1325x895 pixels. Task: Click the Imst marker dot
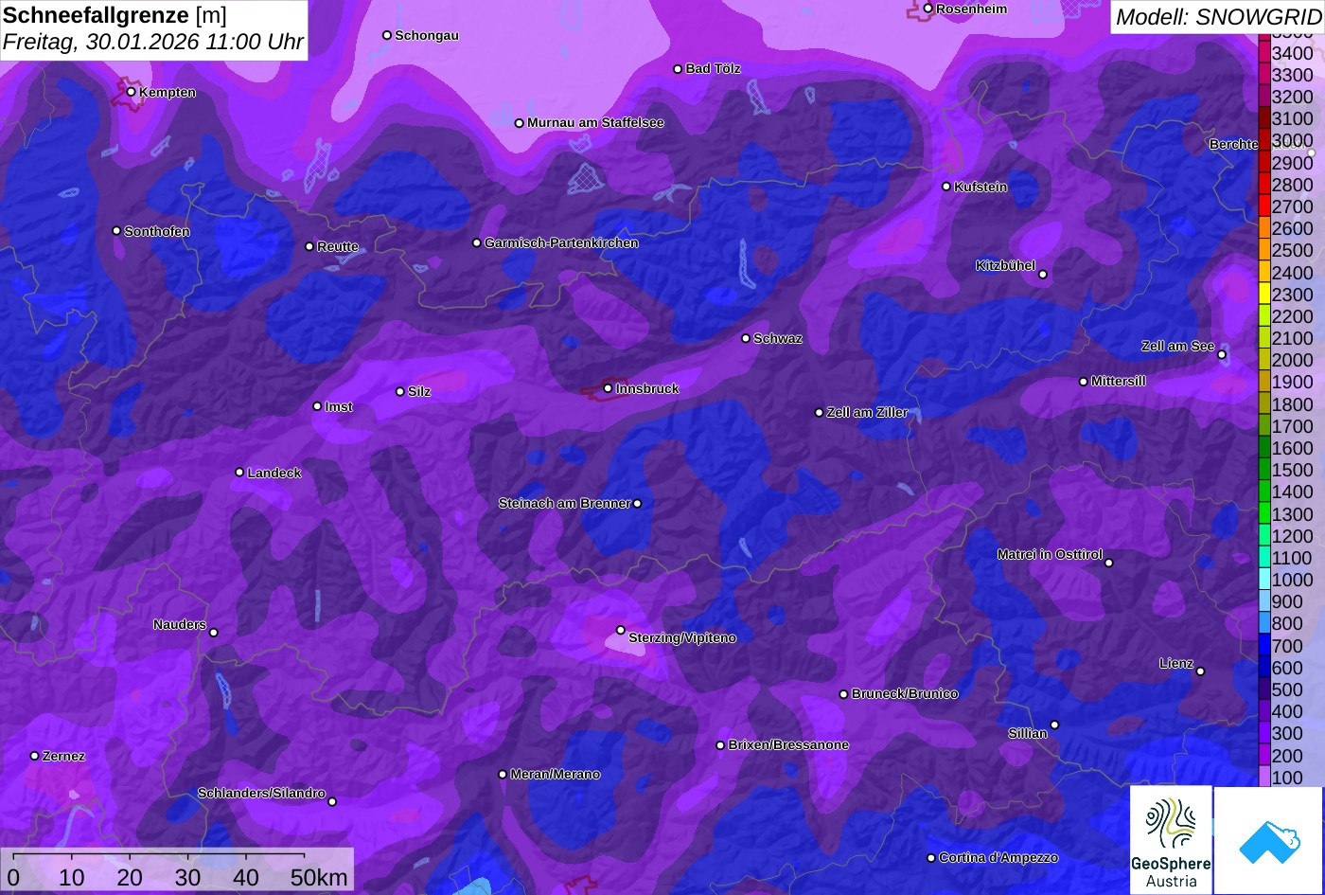317,406
